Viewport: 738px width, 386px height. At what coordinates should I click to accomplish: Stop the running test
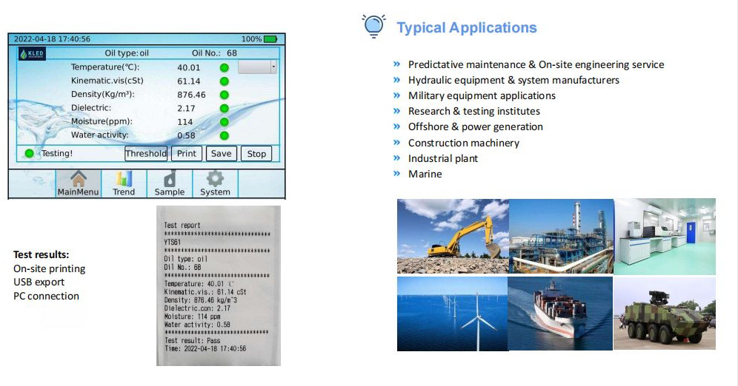pyautogui.click(x=256, y=154)
